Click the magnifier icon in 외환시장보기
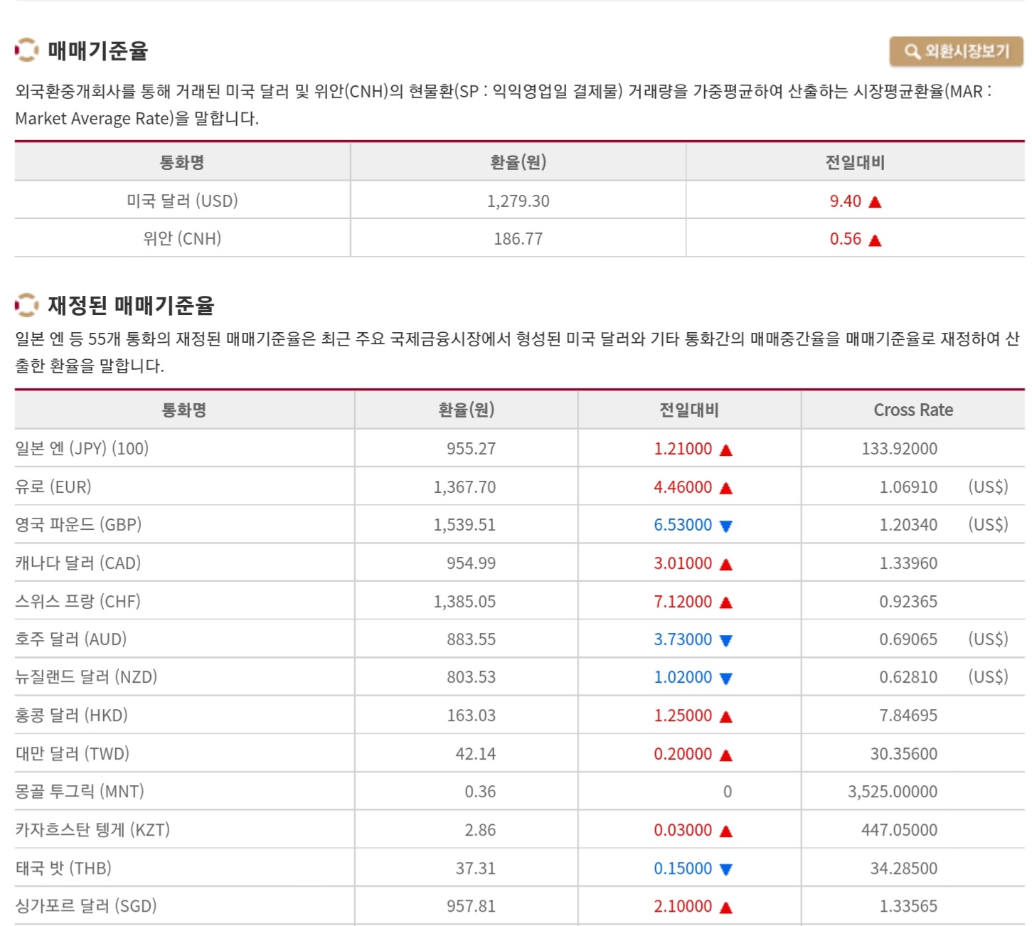Image resolution: width=1032 pixels, height=926 pixels. tap(912, 51)
